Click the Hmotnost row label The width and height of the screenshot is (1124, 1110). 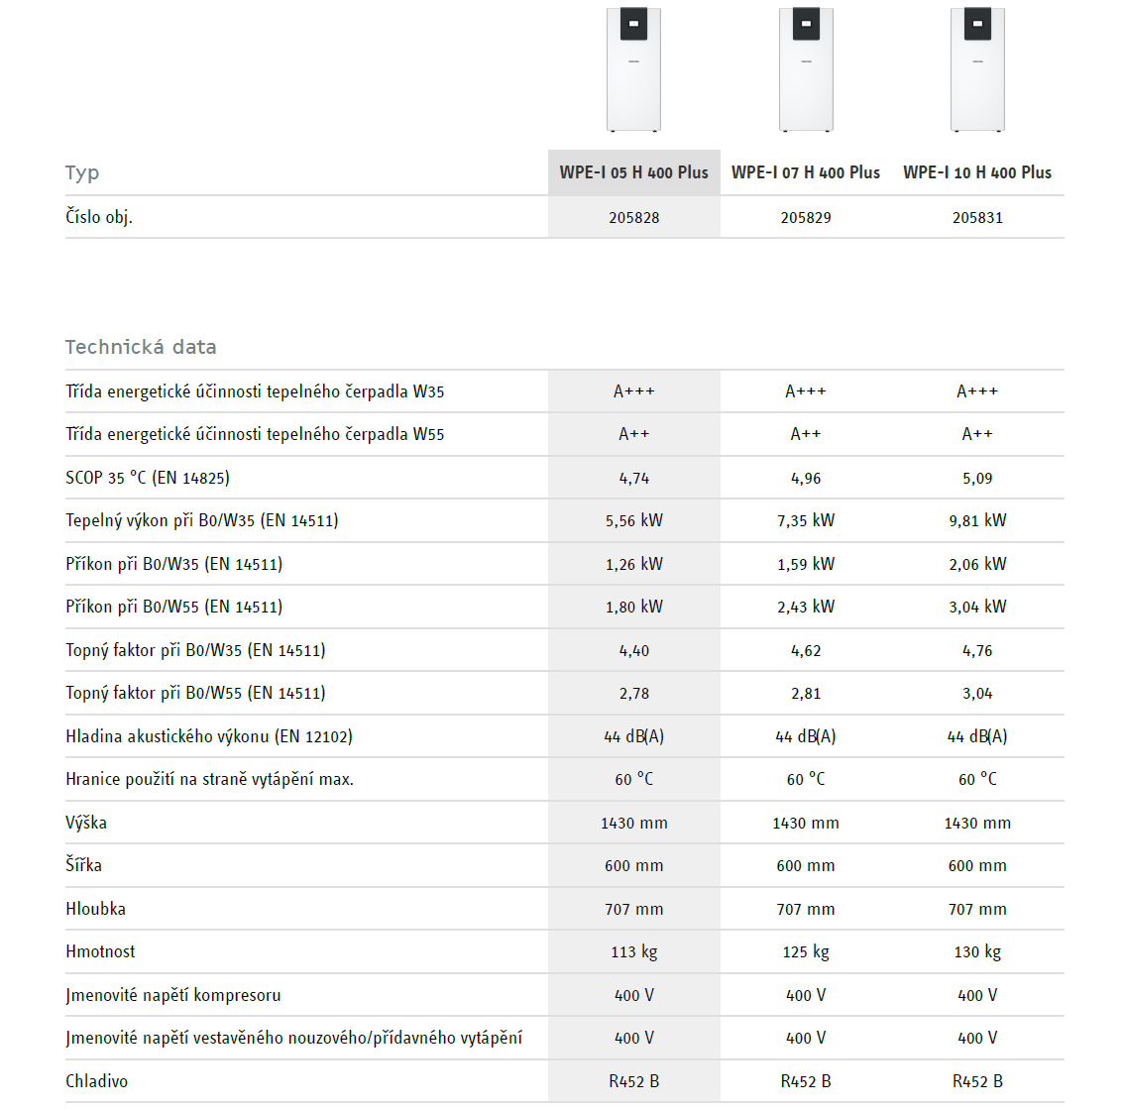(100, 951)
